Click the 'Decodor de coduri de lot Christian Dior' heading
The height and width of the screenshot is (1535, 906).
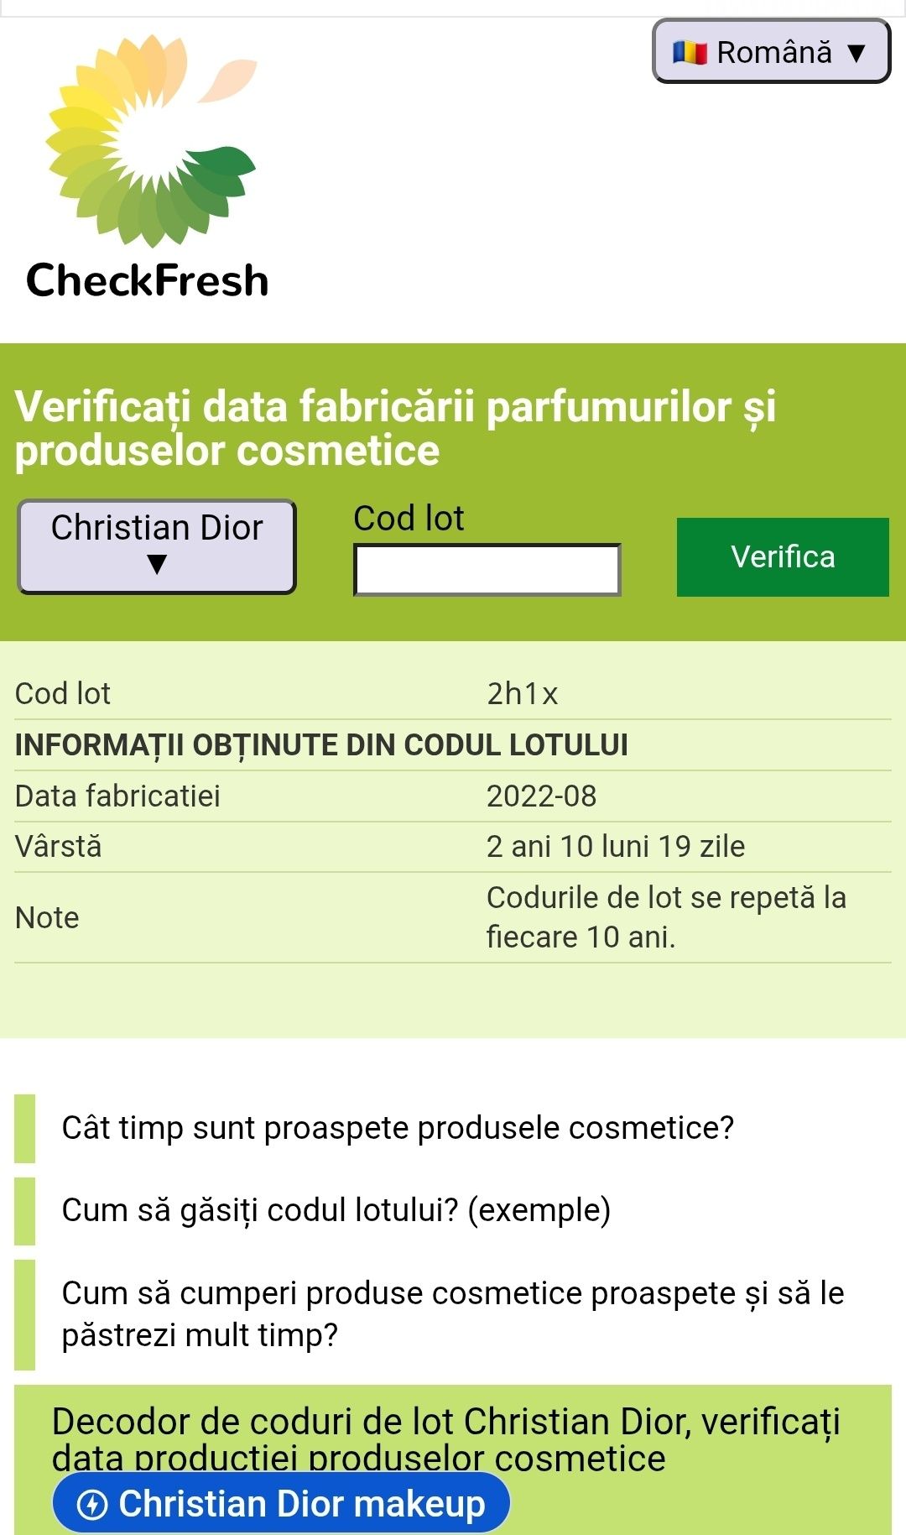point(446,1439)
